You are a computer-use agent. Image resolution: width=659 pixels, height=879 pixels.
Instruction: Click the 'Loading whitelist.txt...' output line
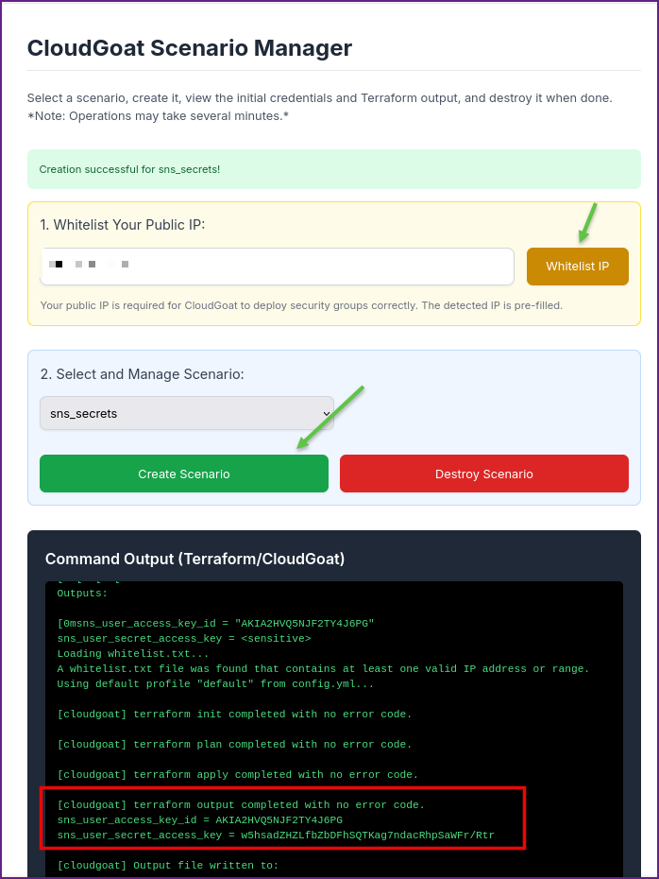point(133,654)
